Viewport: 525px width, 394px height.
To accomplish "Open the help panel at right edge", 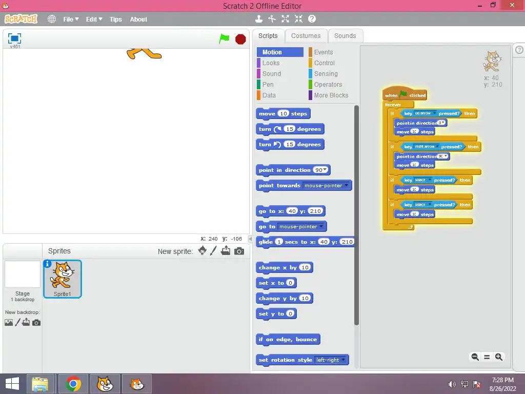I will 519,50.
